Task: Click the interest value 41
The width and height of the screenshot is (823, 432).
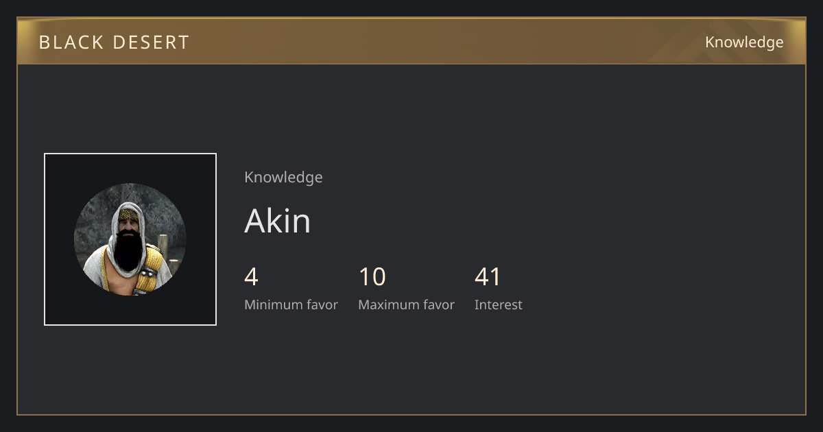Action: [488, 277]
